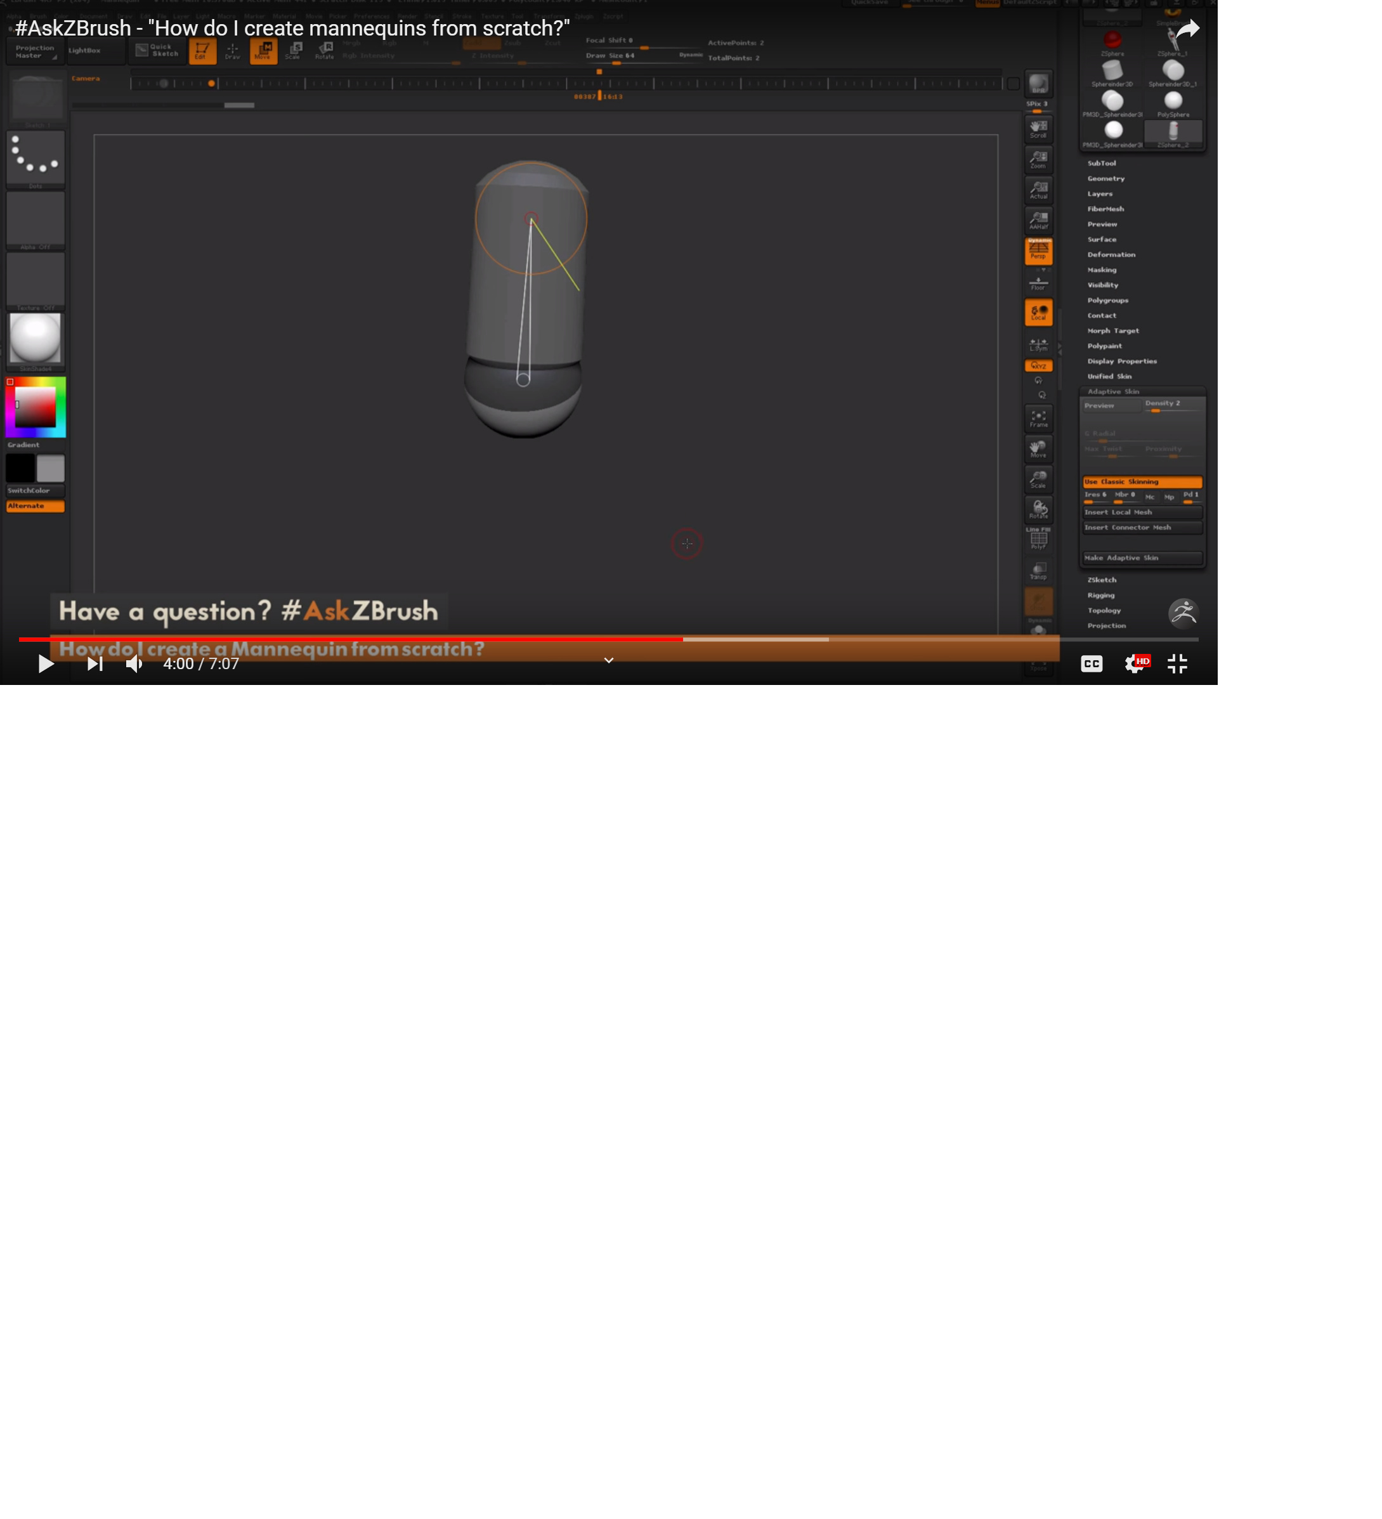Toggle closed captions CC
This screenshot has width=1382, height=1519.
pos(1091,664)
